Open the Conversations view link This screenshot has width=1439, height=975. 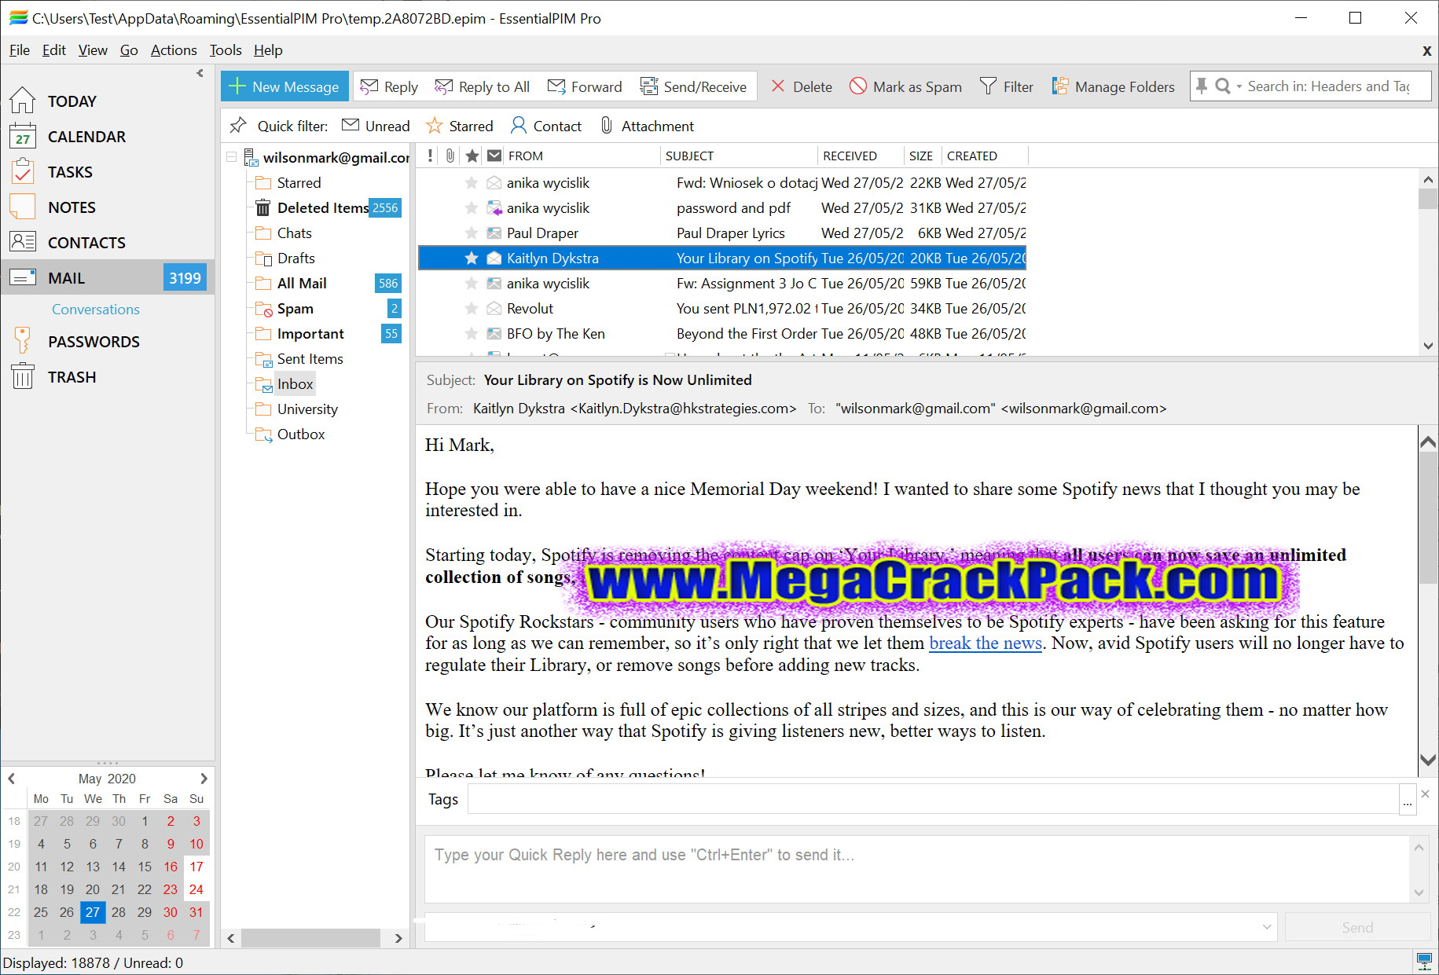[x=96, y=310]
